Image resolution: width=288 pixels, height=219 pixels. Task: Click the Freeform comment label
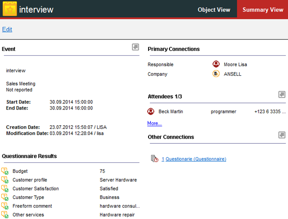[x=32, y=206]
